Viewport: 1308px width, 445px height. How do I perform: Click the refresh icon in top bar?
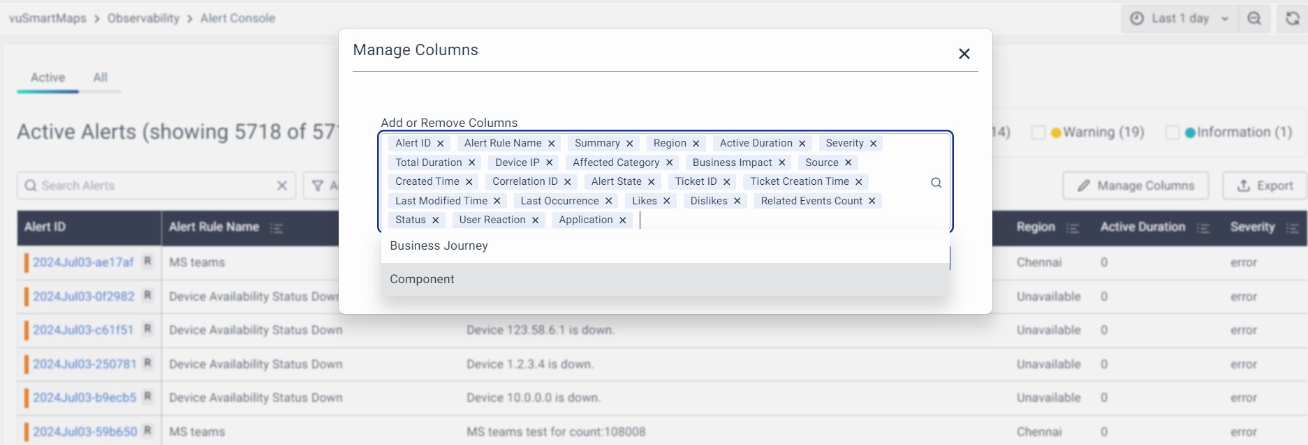coord(1292,19)
